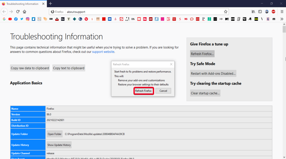
Task: Open the Twitter bookmark icon
Action: [22, 19]
